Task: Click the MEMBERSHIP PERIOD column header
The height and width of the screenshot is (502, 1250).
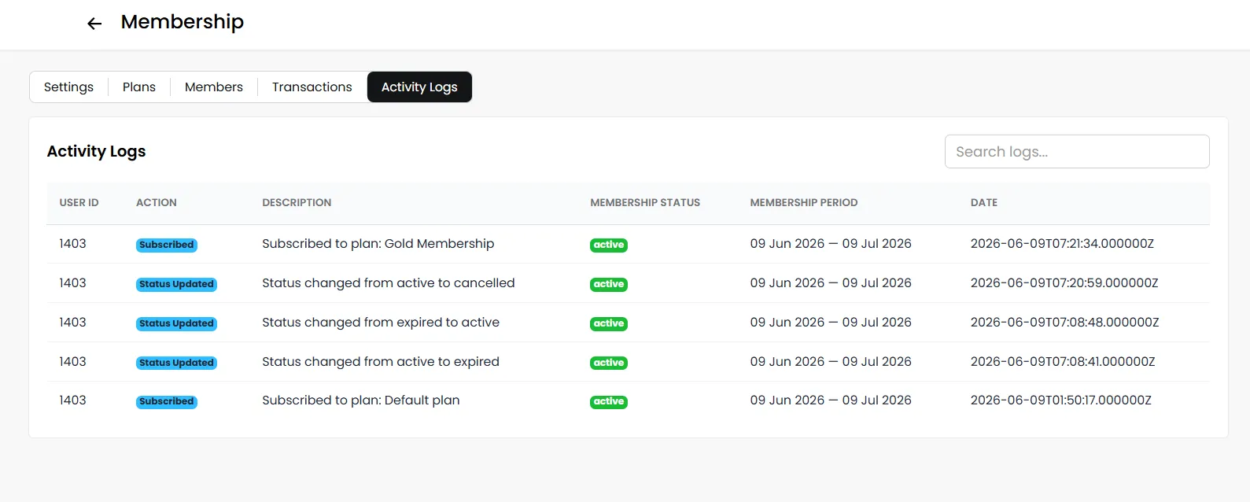Action: 804,203
